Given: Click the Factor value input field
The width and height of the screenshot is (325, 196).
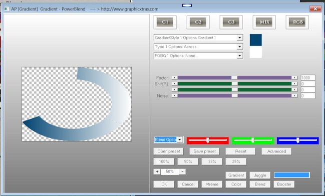Looking at the screenshot, I should point(308,78).
